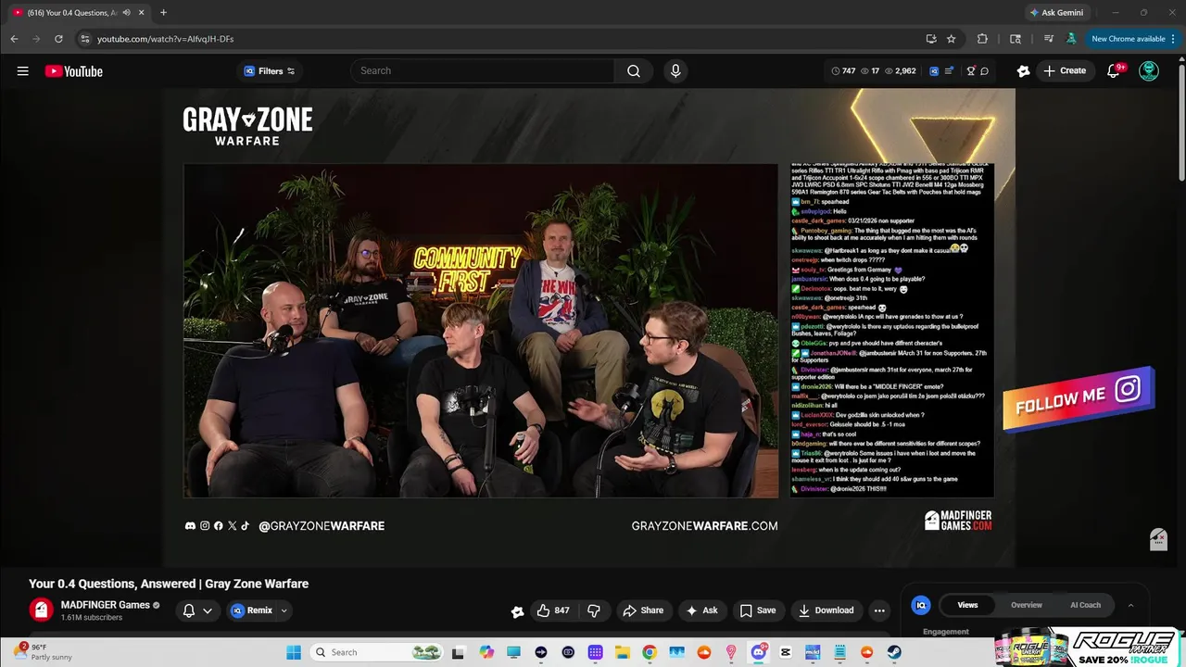Viewport: 1186px width, 667px height.
Task: Click New Chrome available update button
Action: tap(1134, 39)
